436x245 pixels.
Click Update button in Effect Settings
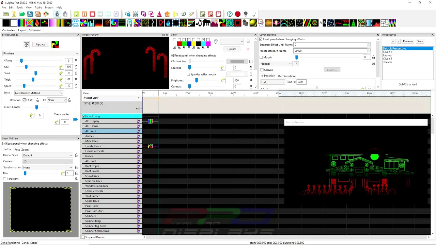[x=41, y=45]
